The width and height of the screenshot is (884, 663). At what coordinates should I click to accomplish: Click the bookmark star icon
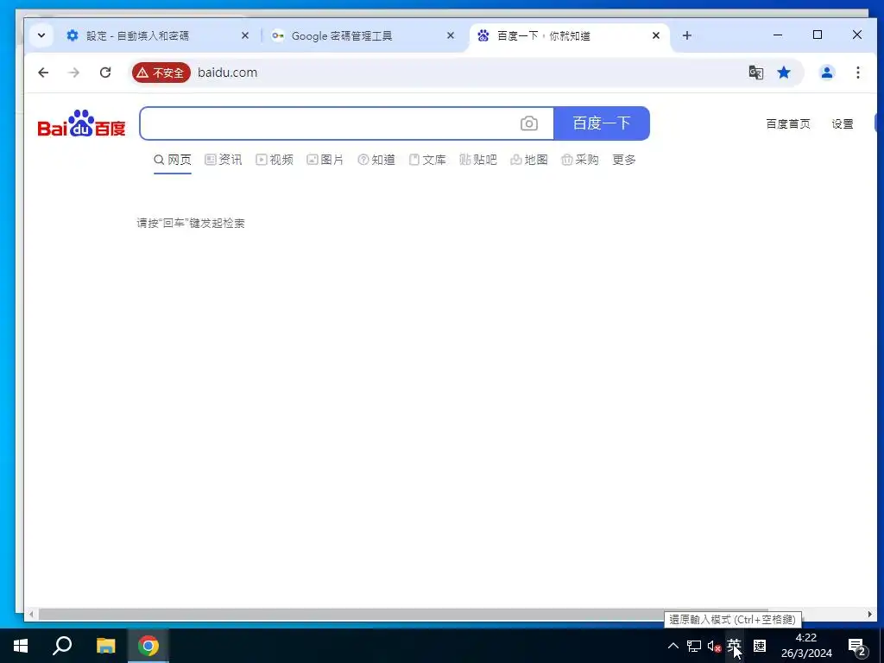click(784, 73)
